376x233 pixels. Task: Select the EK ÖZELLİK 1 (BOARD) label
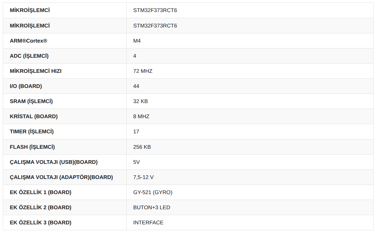click(40, 192)
